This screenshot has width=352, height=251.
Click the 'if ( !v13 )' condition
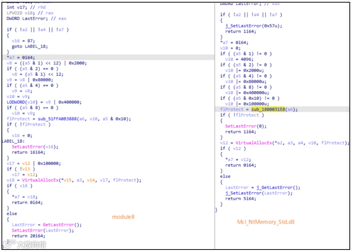click(x=21, y=169)
